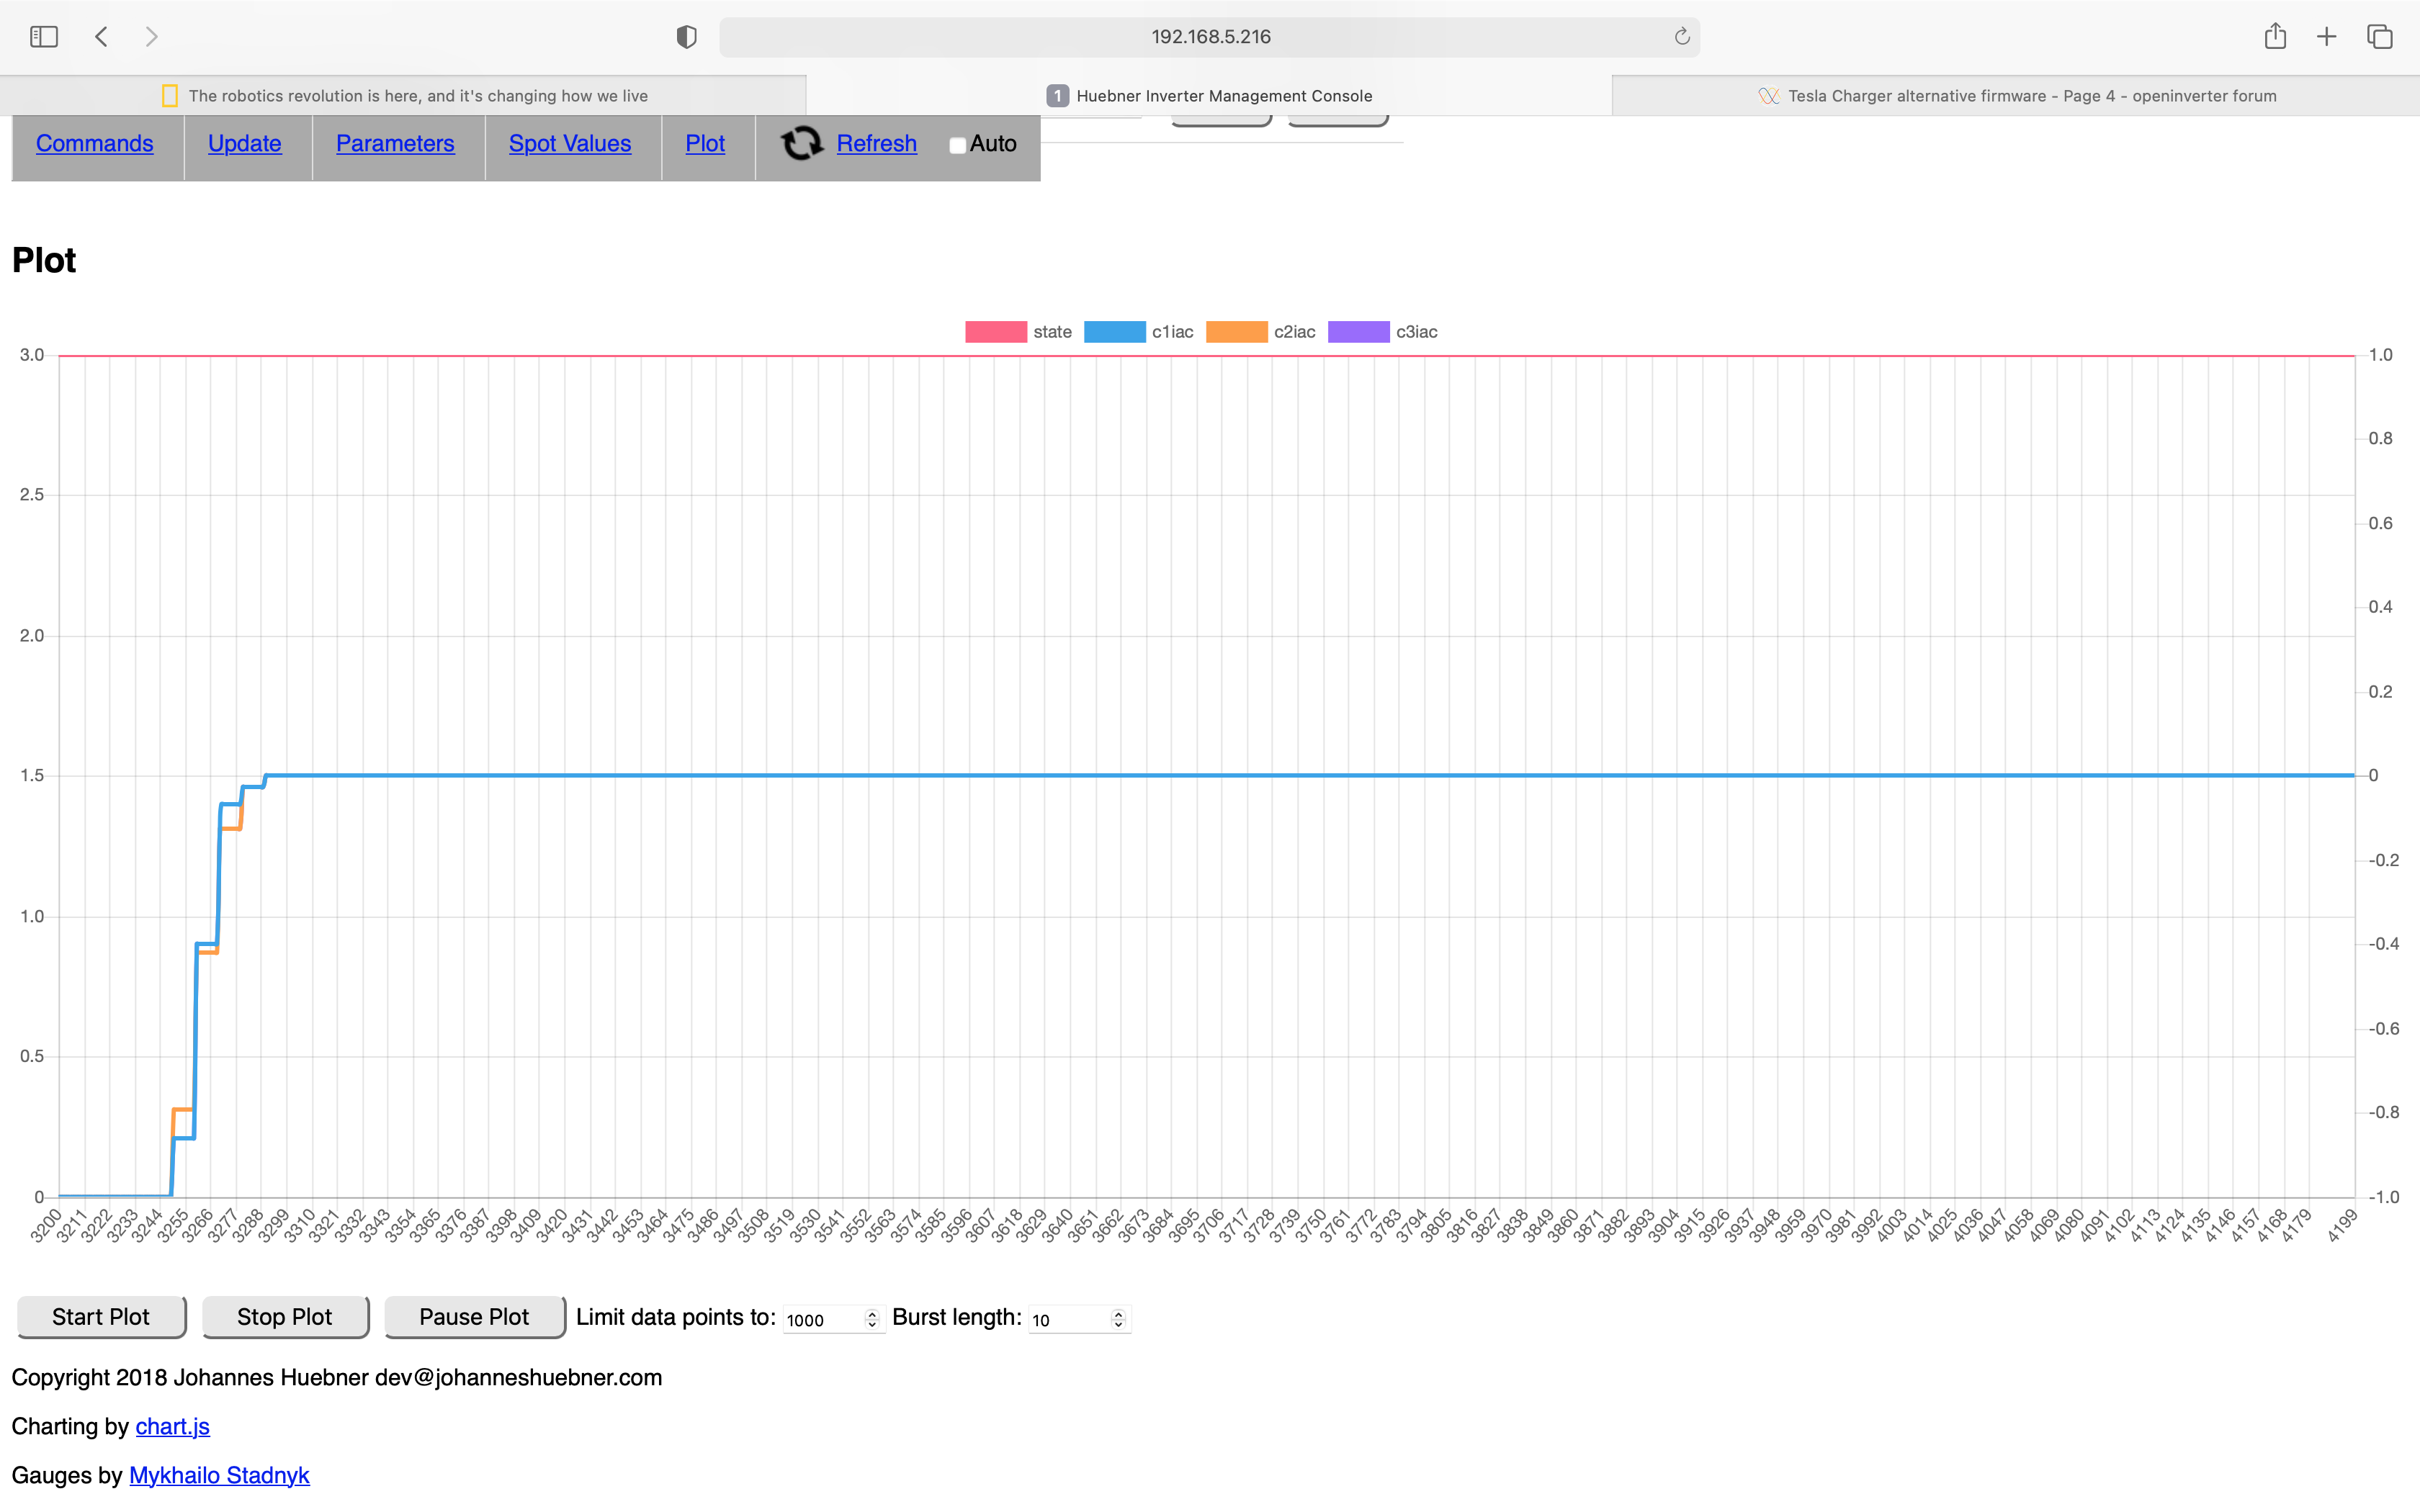This screenshot has height=1512, width=2420.
Task: Click the Burst length stepper arrows
Action: click(x=1118, y=1319)
